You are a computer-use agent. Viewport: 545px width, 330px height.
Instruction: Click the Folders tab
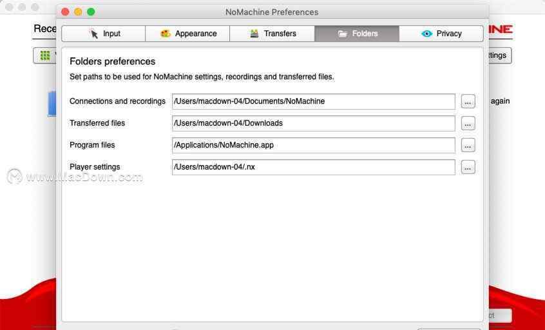[357, 34]
